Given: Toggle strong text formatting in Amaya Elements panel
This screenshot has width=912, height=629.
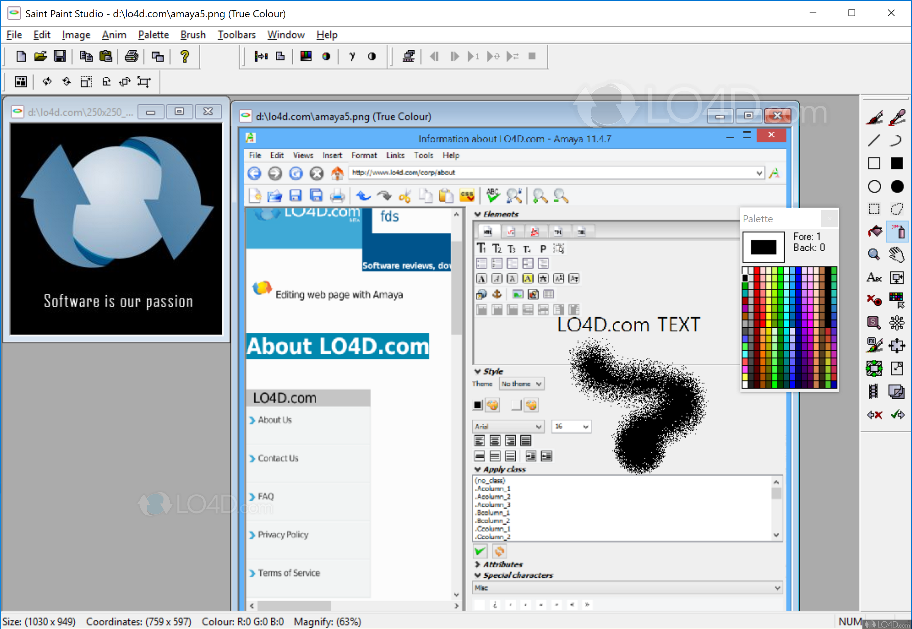Looking at the screenshot, I should tap(481, 278).
